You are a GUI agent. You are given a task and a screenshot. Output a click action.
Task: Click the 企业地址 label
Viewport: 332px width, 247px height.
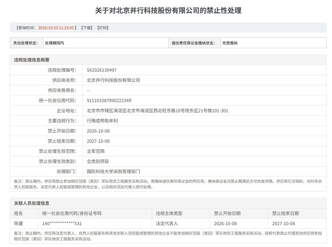(66, 111)
